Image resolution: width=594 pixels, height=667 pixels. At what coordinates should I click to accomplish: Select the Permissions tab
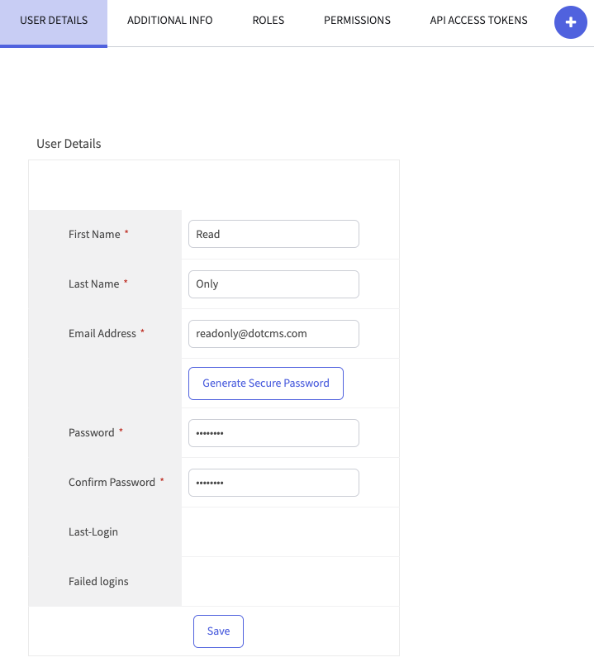[357, 21]
